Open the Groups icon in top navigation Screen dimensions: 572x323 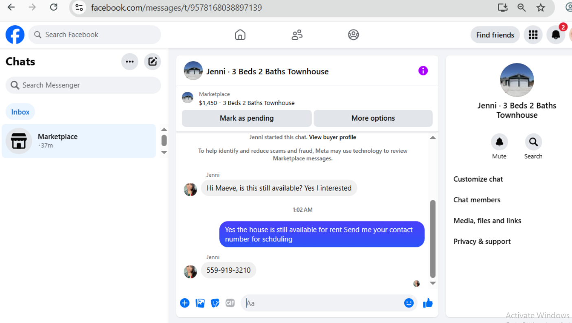[x=353, y=35]
